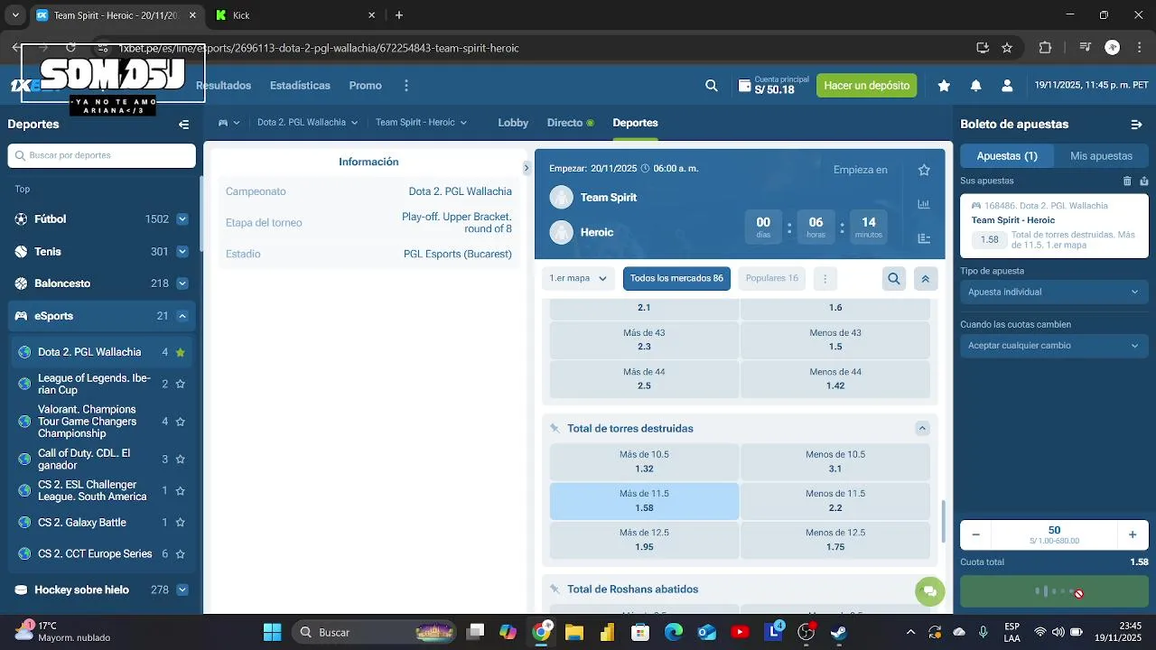Viewport: 1156px width, 650px height.
Task: Open Aceptar cualquier cambio dropdown
Action: point(1053,346)
